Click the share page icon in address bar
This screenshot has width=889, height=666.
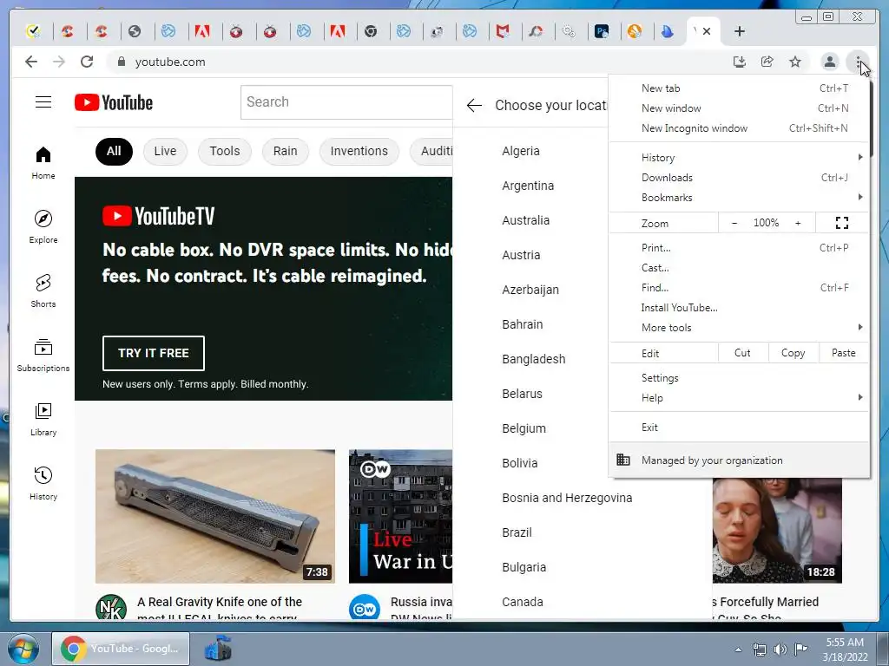(767, 62)
